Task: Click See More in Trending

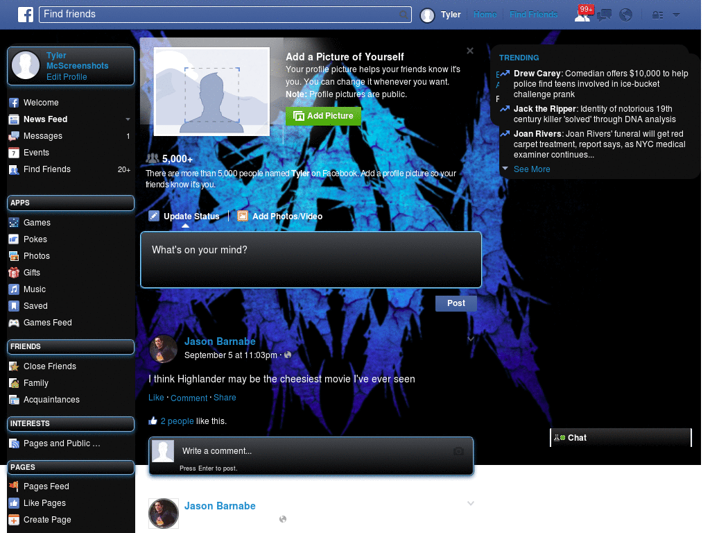Action: pos(532,169)
